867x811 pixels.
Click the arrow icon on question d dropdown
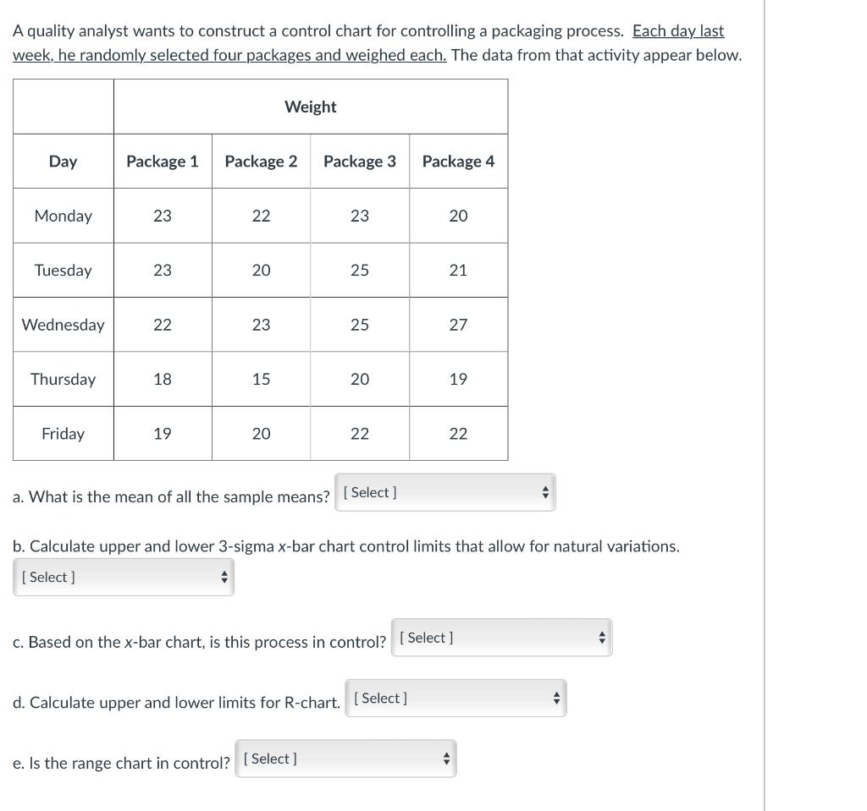tap(557, 698)
